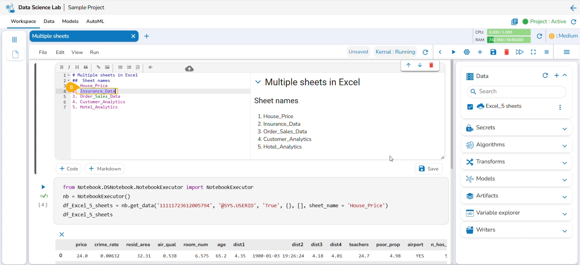The width and height of the screenshot is (580, 265).
Task: Uncheck the Excel_5 sheets dataset checkbox
Action: tap(470, 107)
